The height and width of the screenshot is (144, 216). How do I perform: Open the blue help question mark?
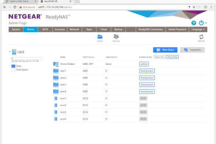click(194, 23)
